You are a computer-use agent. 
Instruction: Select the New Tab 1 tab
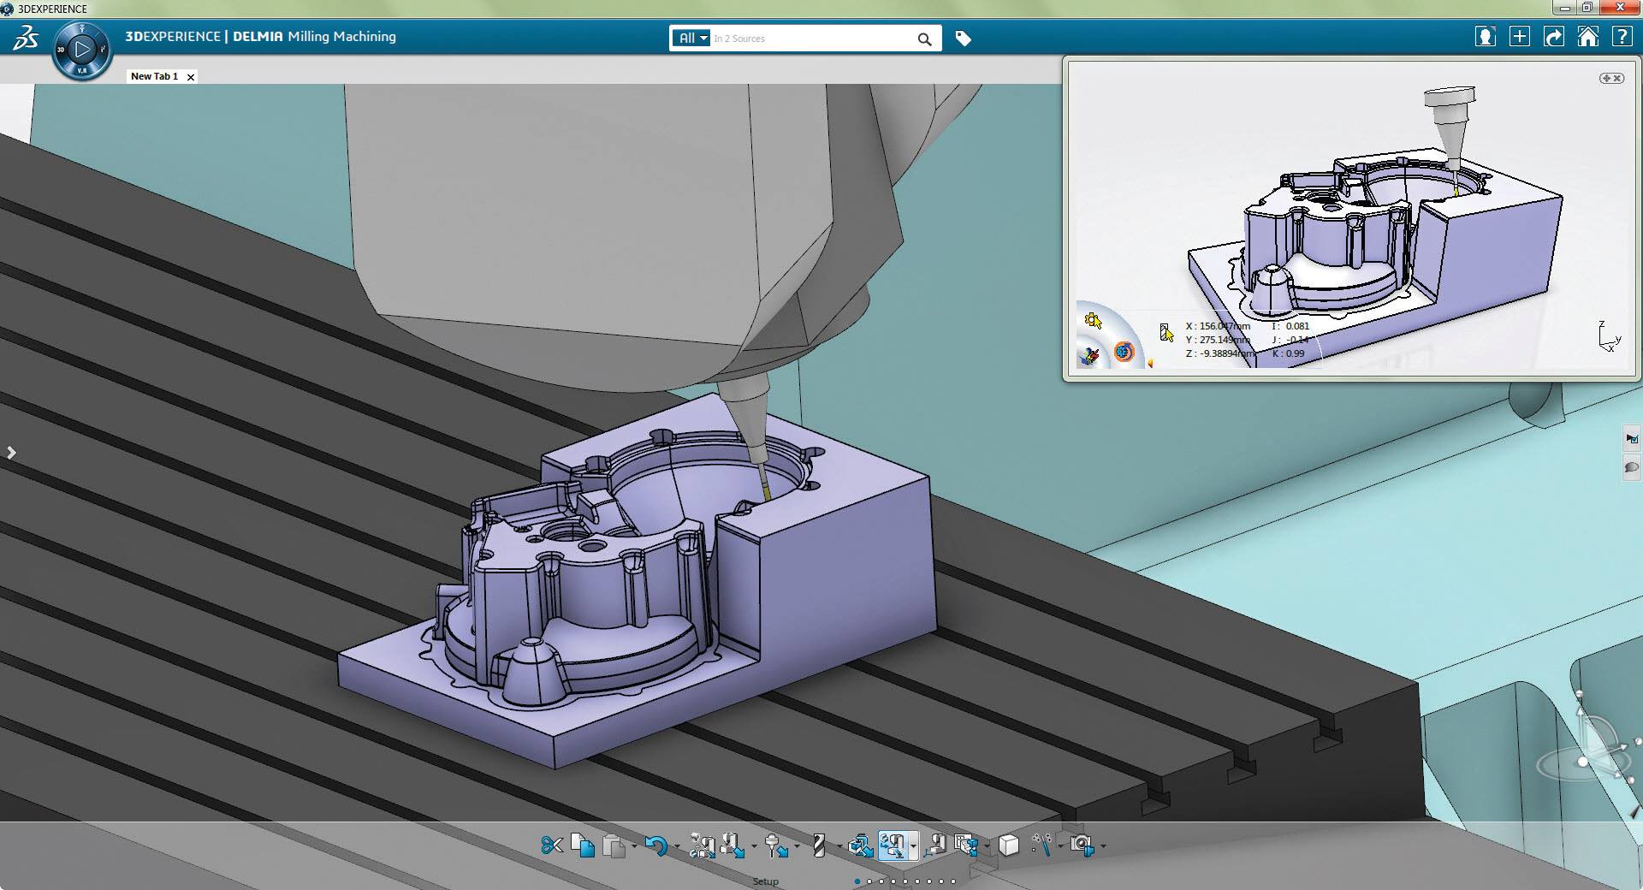[155, 76]
